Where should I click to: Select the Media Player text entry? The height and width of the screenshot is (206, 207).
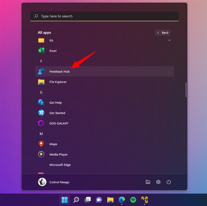pyautogui.click(x=58, y=155)
